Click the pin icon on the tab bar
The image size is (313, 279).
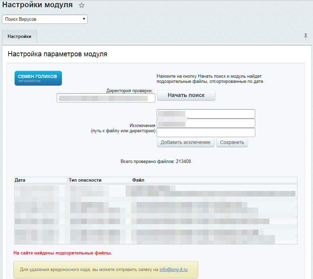point(306,36)
